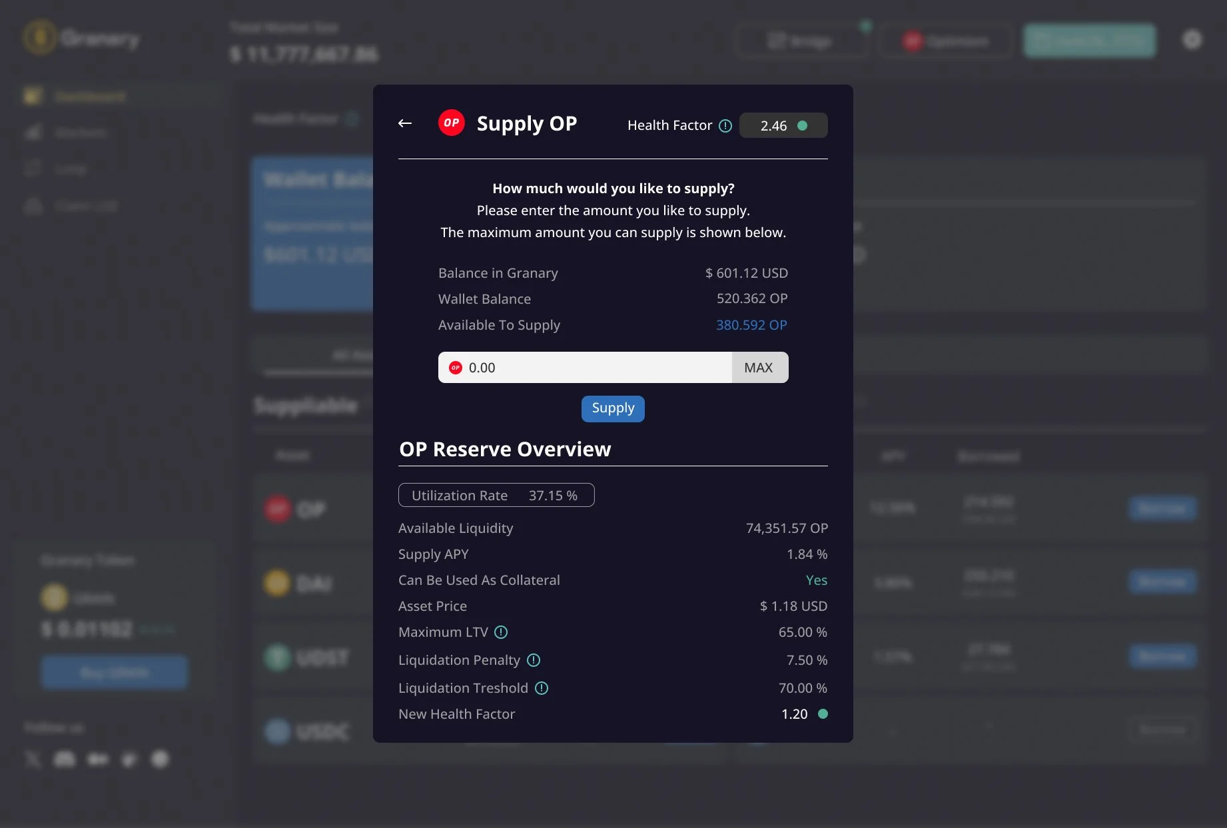This screenshot has height=828, width=1227.
Task: Click the 74,351.57 OP liquidity value
Action: click(787, 528)
